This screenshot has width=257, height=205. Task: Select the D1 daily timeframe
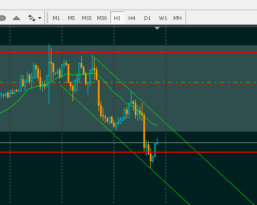pyautogui.click(x=147, y=18)
